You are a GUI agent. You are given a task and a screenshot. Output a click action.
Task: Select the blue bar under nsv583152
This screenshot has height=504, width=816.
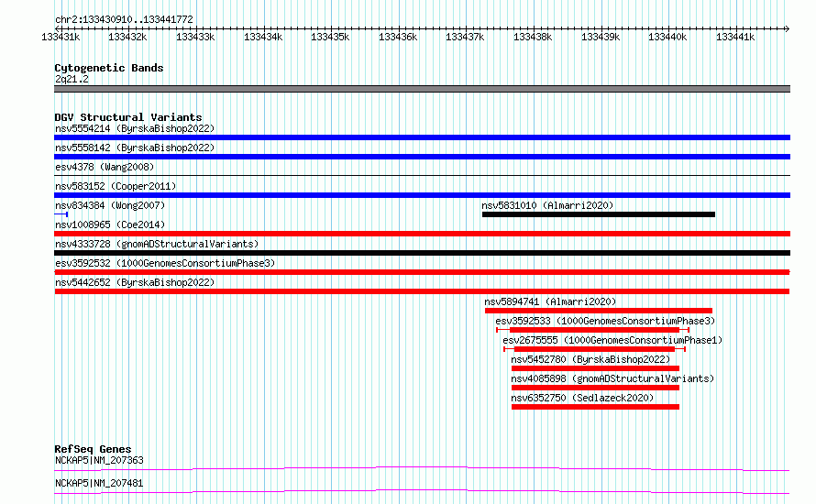click(422, 195)
